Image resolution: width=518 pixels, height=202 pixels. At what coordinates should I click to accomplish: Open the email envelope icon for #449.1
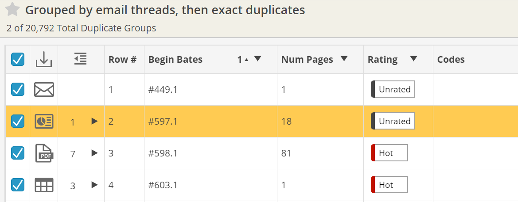pos(44,89)
